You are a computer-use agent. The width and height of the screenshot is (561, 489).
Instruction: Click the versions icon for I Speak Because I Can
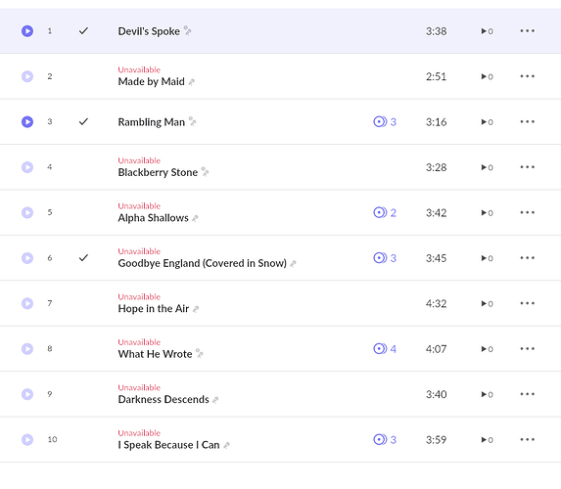tap(385, 440)
